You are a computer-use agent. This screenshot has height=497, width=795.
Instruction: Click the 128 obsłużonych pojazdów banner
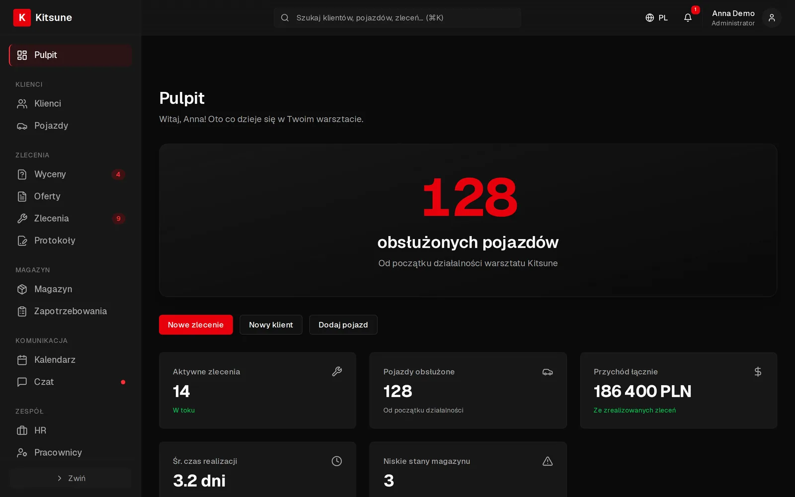tap(468, 220)
